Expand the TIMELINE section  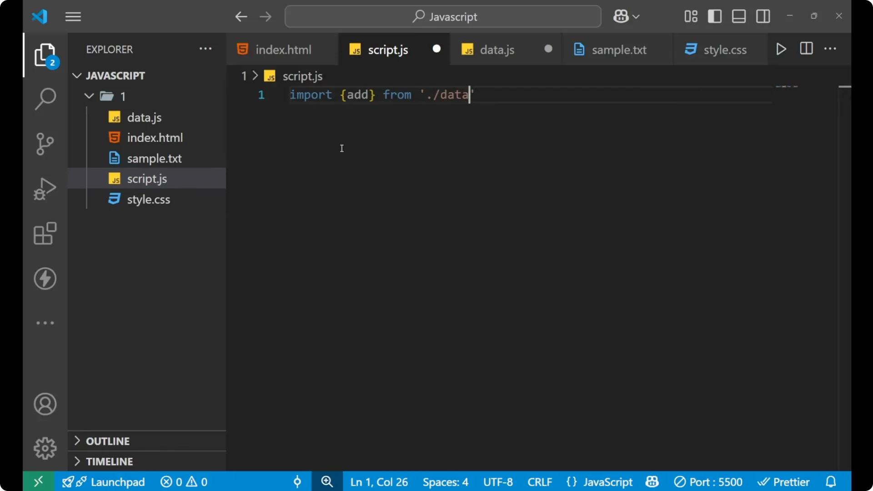pos(109,461)
